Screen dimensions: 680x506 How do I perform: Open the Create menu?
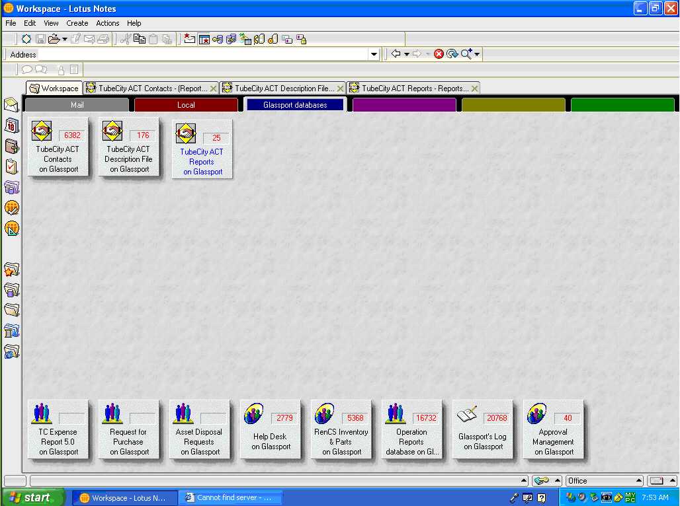pos(77,23)
